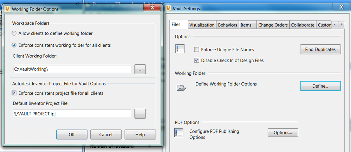Uncheck Disable Check In of Design Files

(x=197, y=60)
